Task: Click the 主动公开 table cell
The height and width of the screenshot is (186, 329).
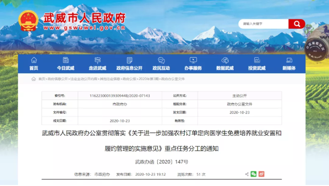Action: point(240,96)
